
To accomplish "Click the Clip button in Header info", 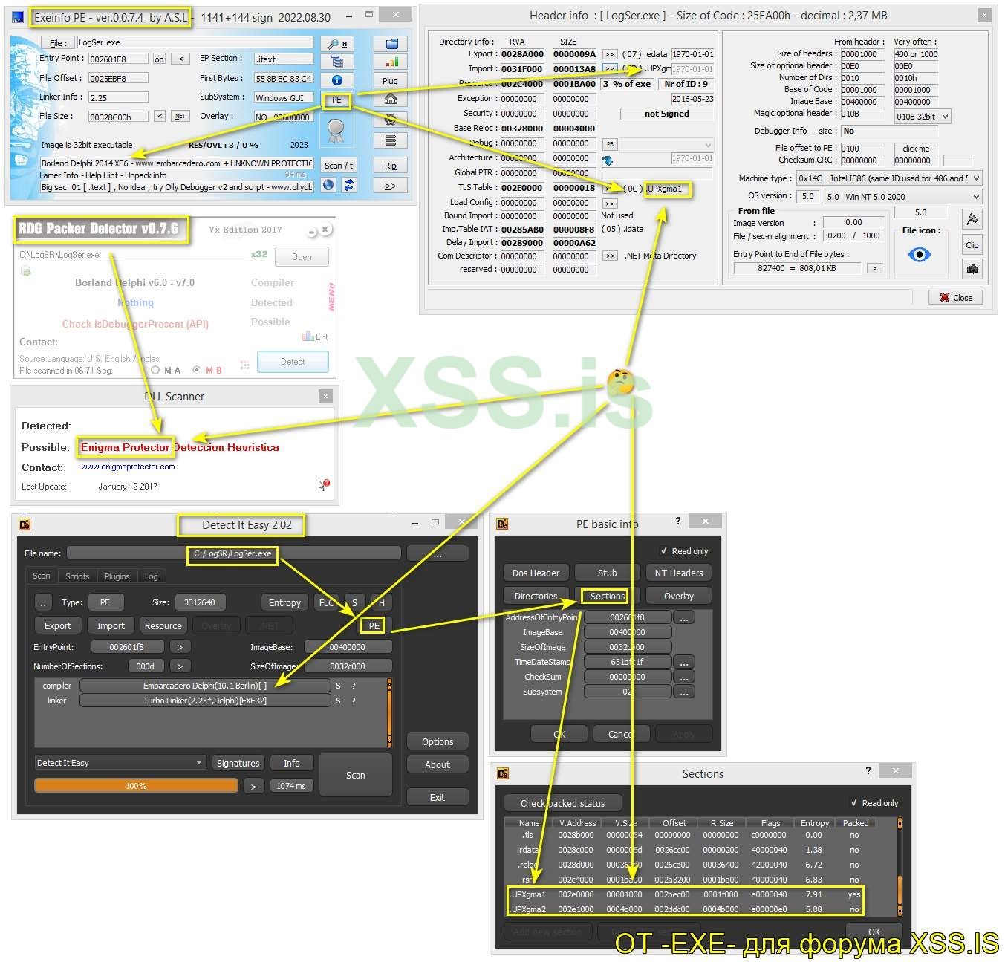I will click(972, 244).
